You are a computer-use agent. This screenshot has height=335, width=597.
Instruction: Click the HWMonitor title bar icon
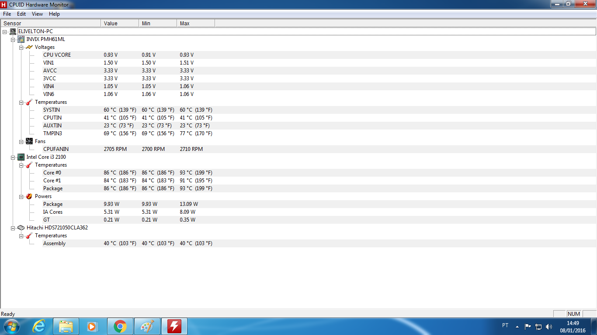[x=4, y=5]
